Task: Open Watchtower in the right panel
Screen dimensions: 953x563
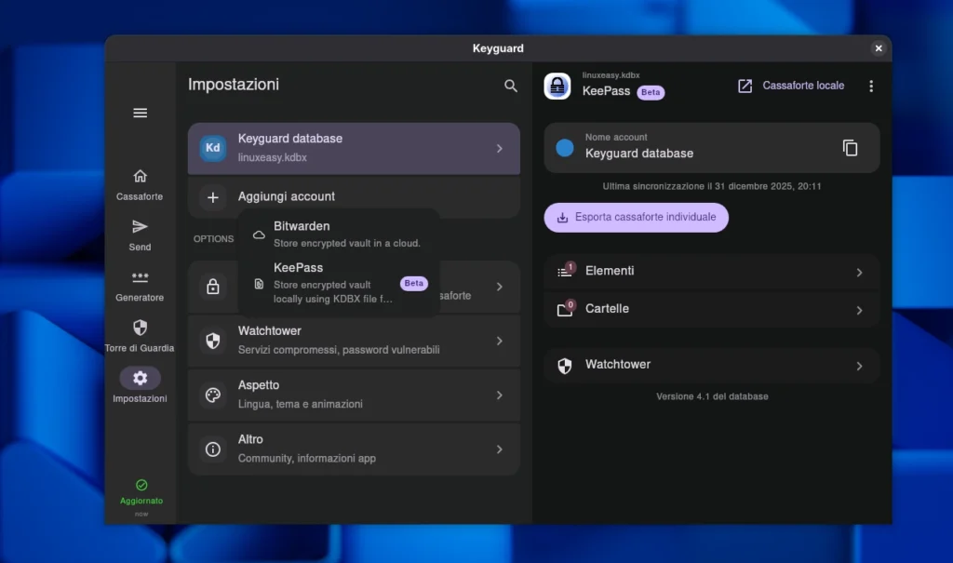Action: pyautogui.click(x=711, y=366)
